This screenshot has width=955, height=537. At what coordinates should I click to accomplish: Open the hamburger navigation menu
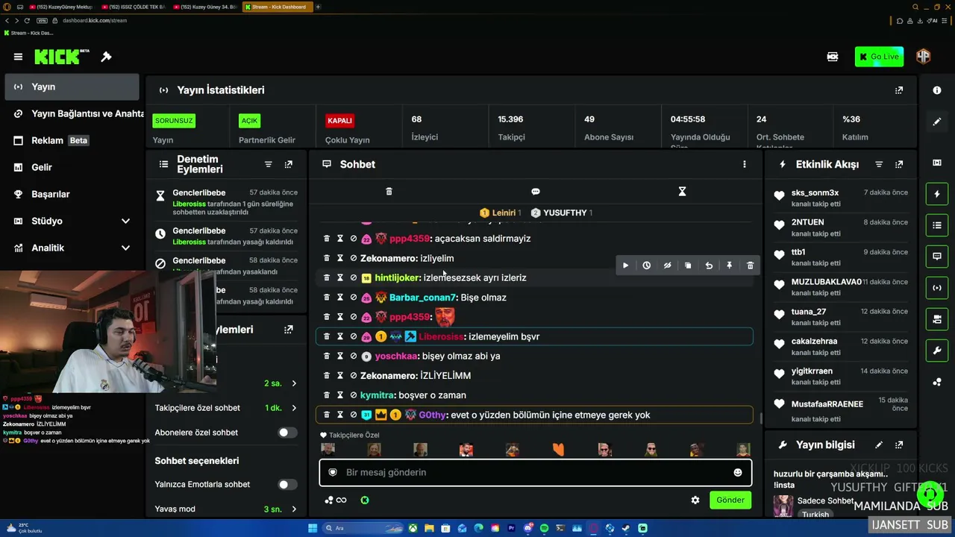[x=18, y=57]
